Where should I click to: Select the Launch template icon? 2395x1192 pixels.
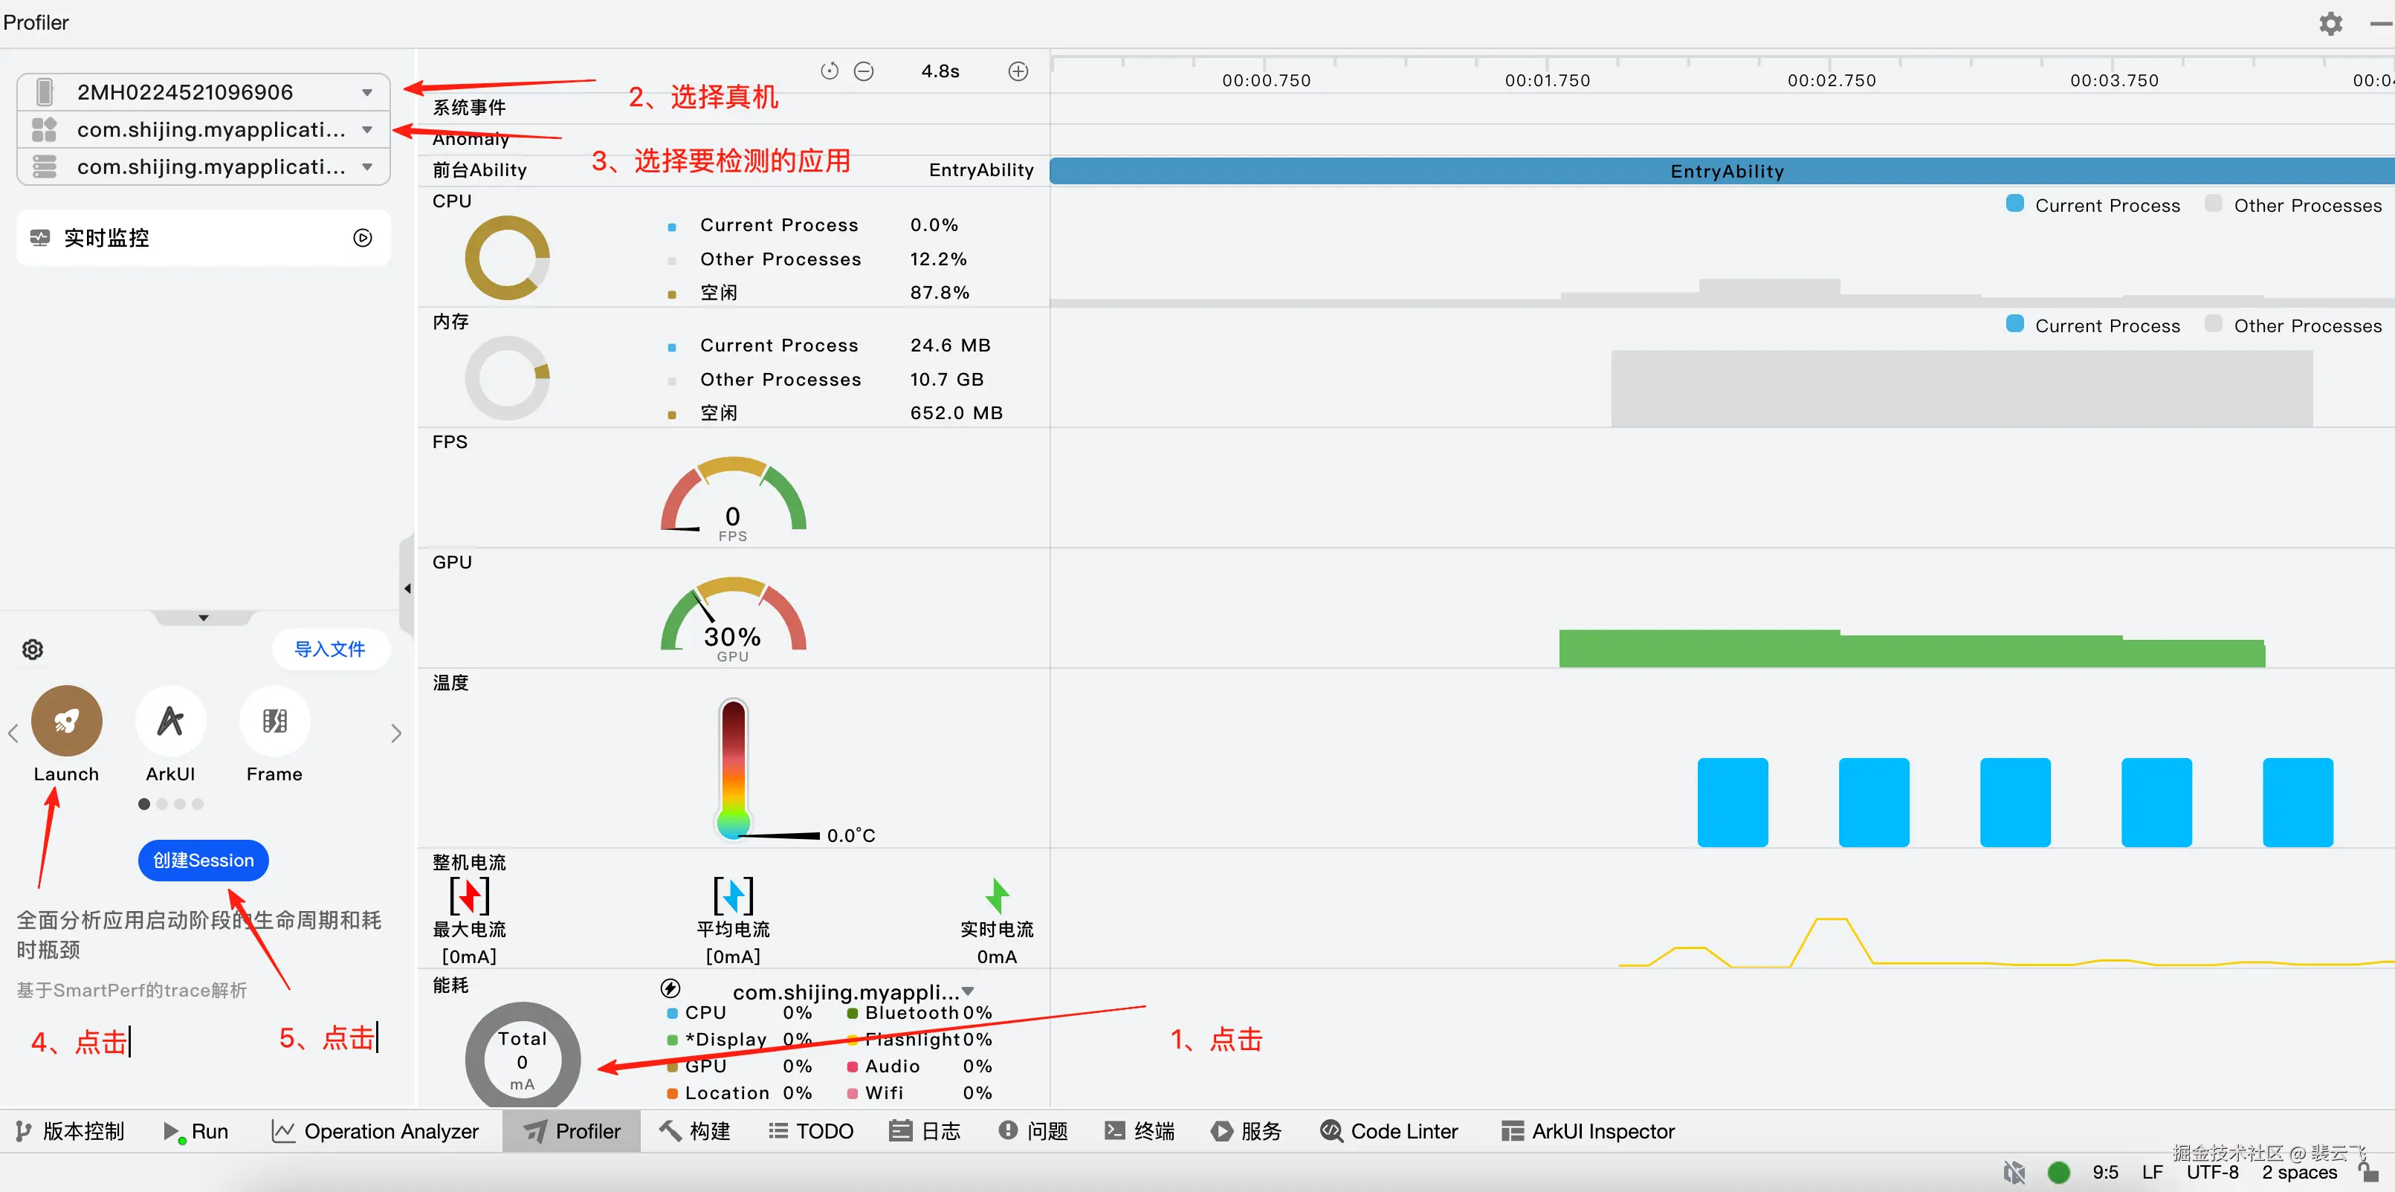(66, 721)
